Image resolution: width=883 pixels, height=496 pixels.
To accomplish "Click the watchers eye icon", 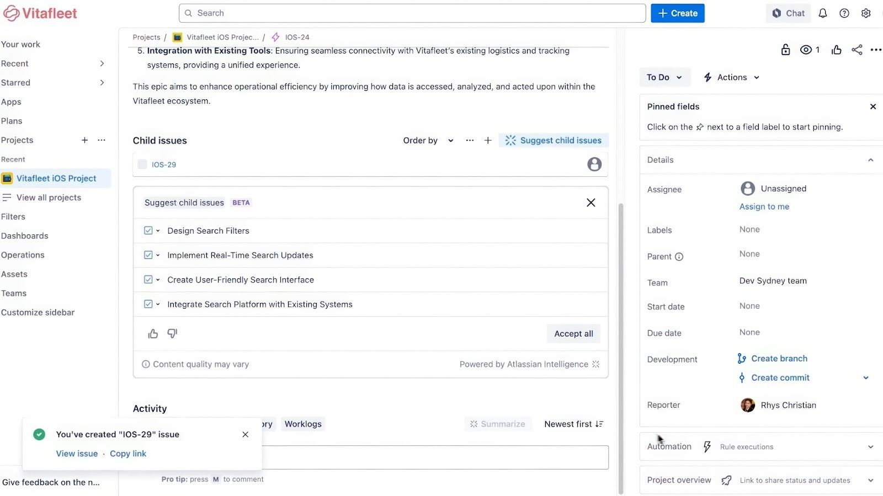I will point(806,50).
